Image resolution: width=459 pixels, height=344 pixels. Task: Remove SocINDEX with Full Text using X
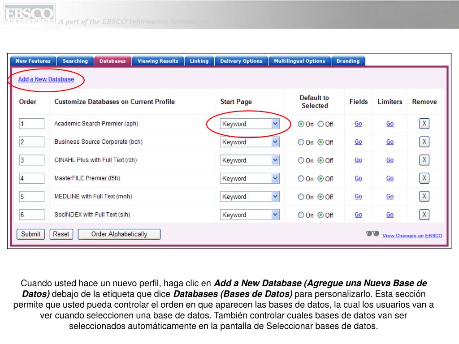click(x=424, y=215)
